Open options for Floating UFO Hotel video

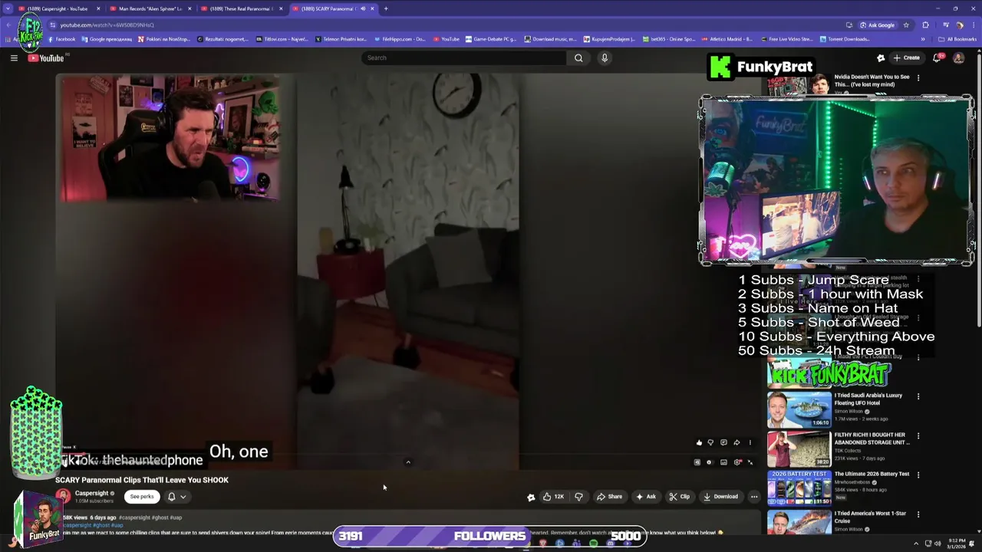click(x=918, y=396)
